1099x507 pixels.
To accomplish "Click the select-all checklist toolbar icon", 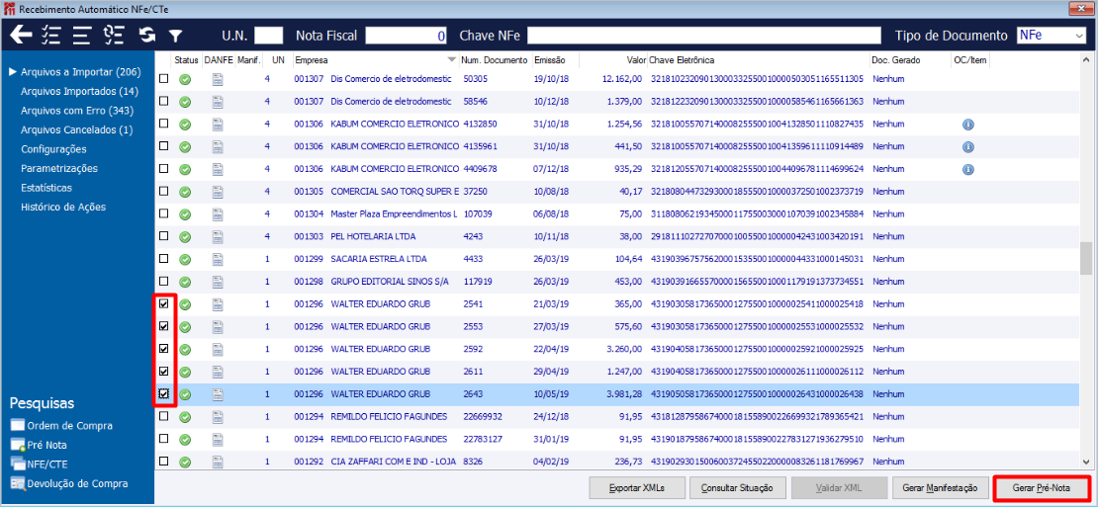I will [x=51, y=35].
